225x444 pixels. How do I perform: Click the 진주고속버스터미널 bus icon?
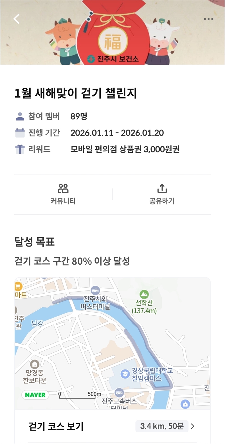point(119,393)
